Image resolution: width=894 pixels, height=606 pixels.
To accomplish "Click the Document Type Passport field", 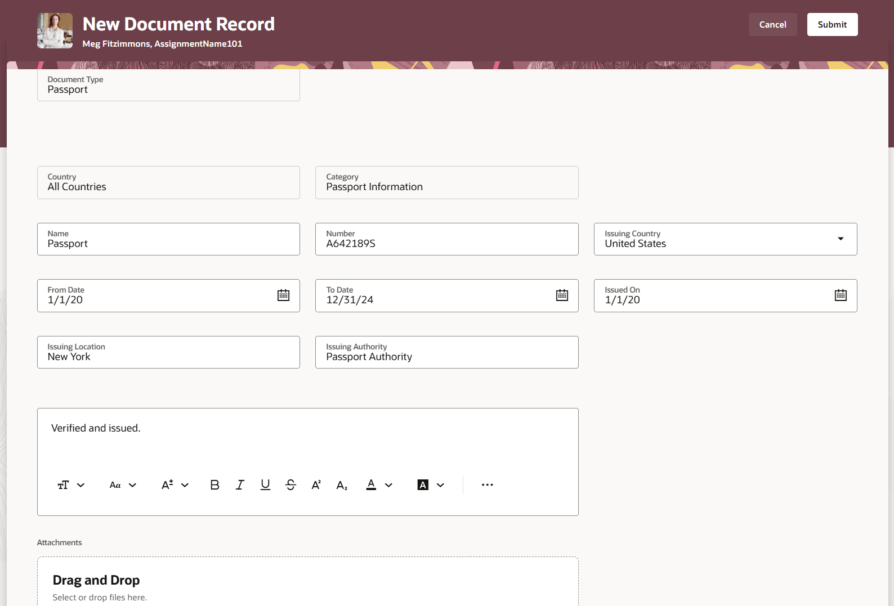I will (x=168, y=85).
